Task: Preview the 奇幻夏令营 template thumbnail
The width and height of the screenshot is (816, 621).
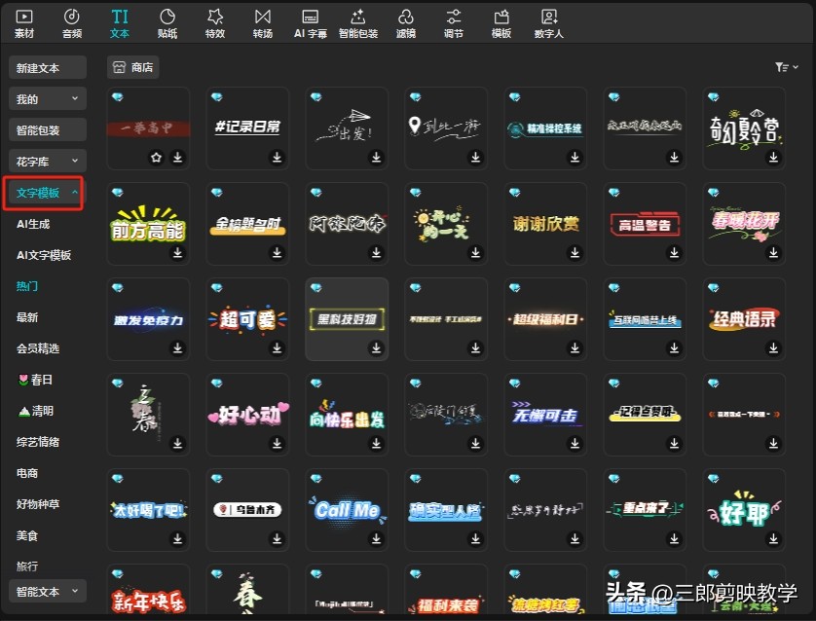Action: point(744,128)
